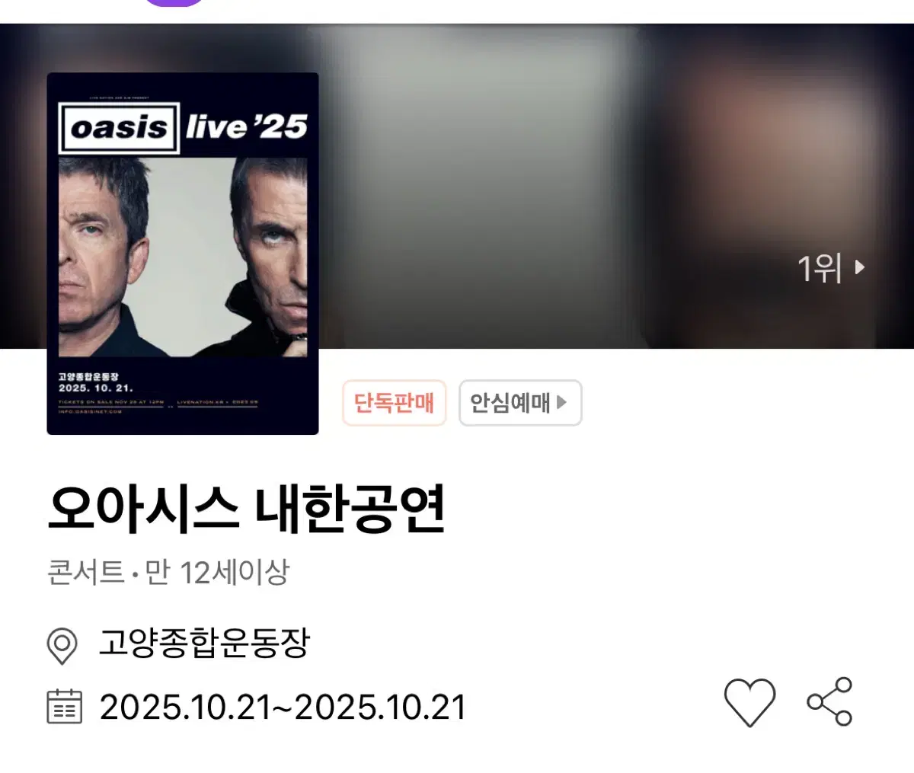Image resolution: width=914 pixels, height=773 pixels.
Task: Open the 고양종합운동장 venue link
Action: (204, 644)
